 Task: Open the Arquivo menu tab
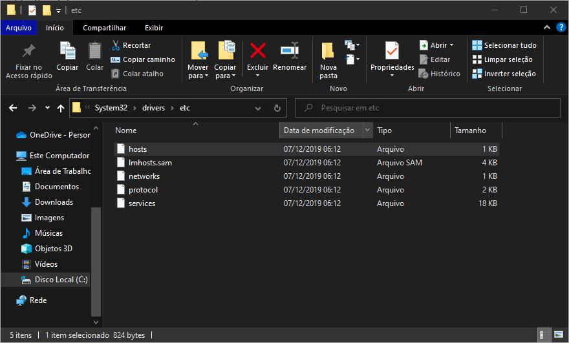(19, 28)
